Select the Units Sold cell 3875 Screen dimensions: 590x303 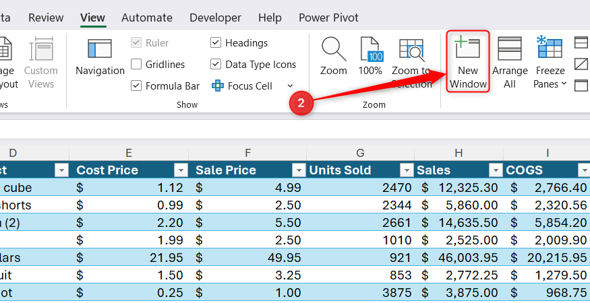click(361, 293)
